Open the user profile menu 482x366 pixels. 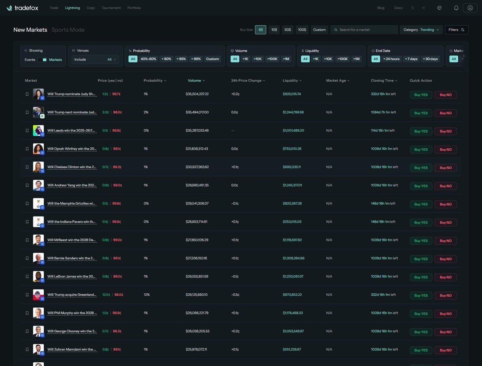[x=470, y=8]
